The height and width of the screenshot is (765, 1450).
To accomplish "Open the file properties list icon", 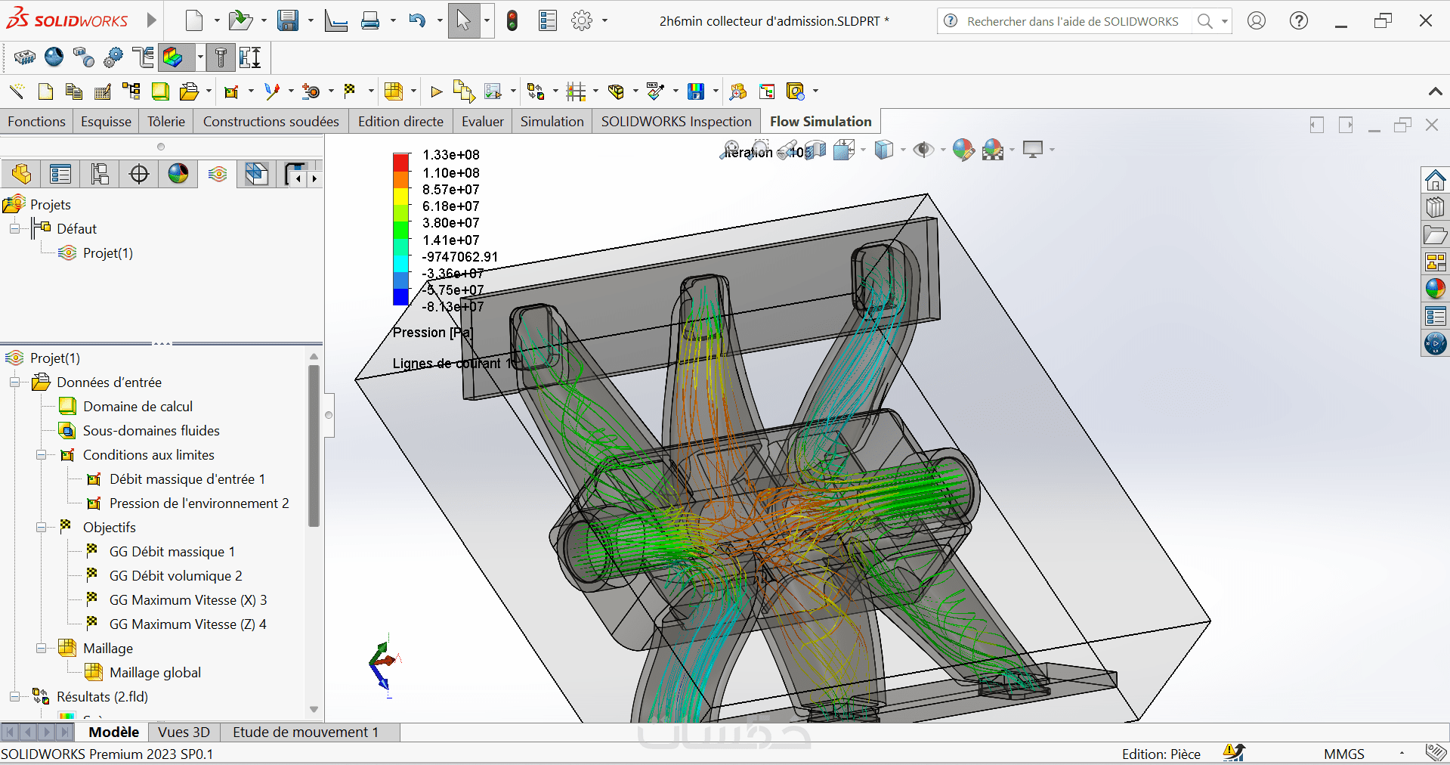I will 548,20.
